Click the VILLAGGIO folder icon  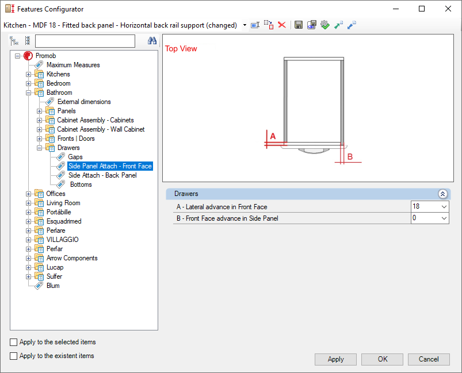[x=39, y=239]
